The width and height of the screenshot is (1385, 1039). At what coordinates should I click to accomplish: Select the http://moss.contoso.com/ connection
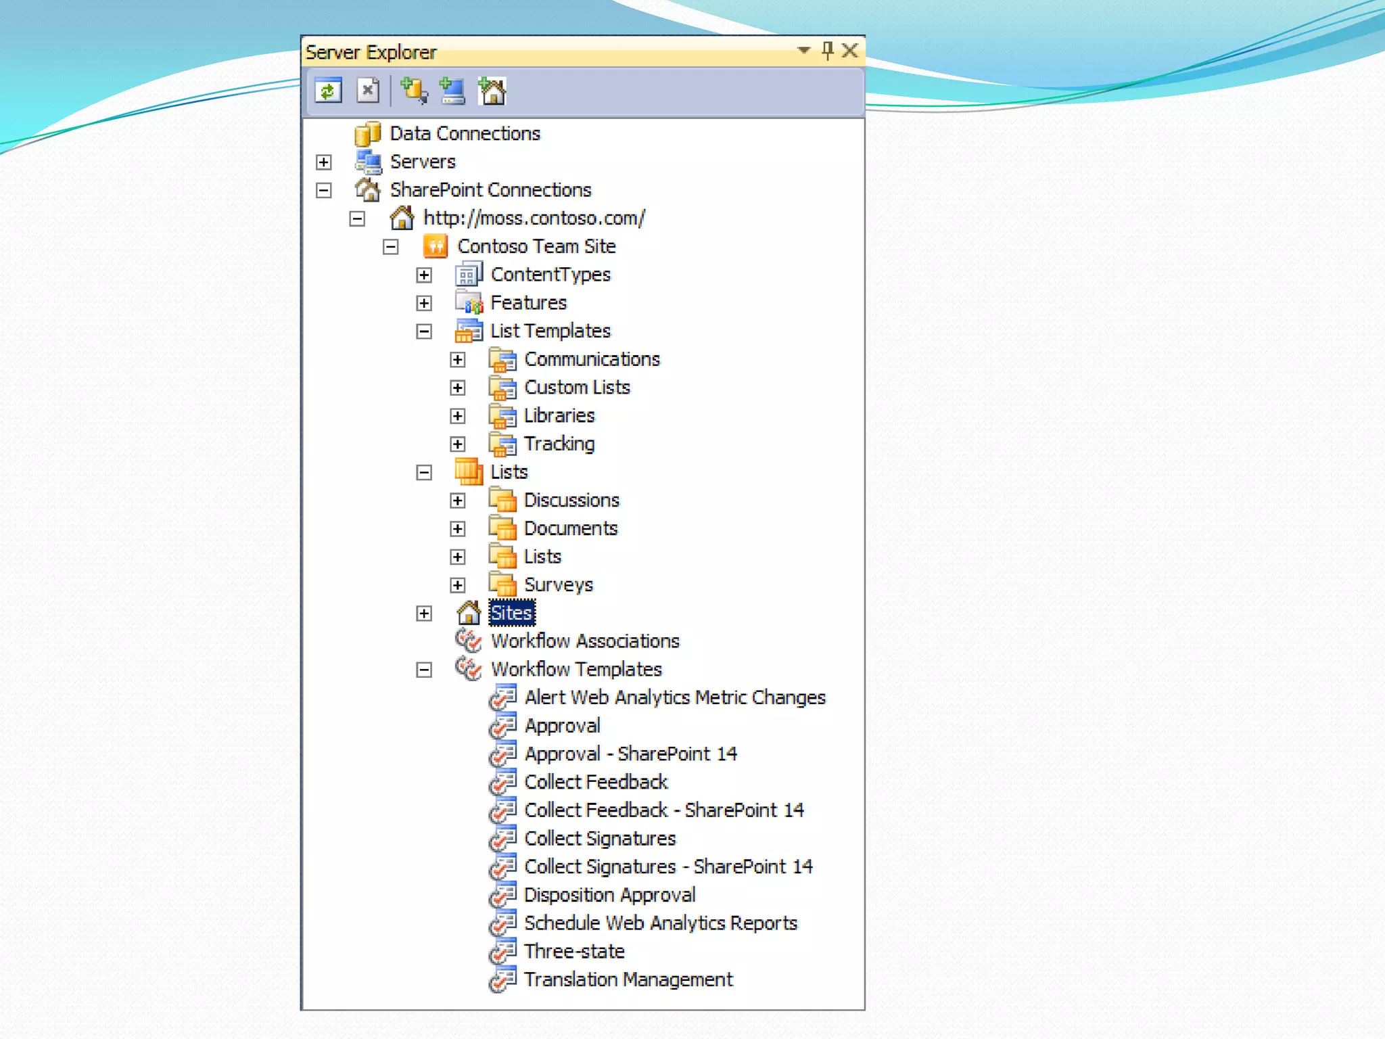pos(534,218)
